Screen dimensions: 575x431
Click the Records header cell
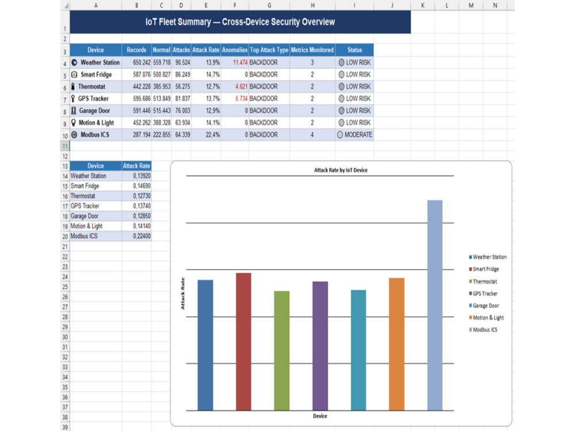136,50
